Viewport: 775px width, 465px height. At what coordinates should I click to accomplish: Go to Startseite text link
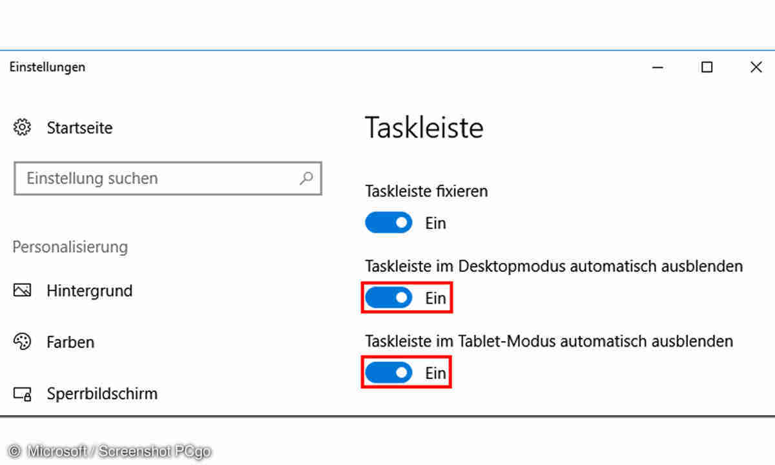79,128
